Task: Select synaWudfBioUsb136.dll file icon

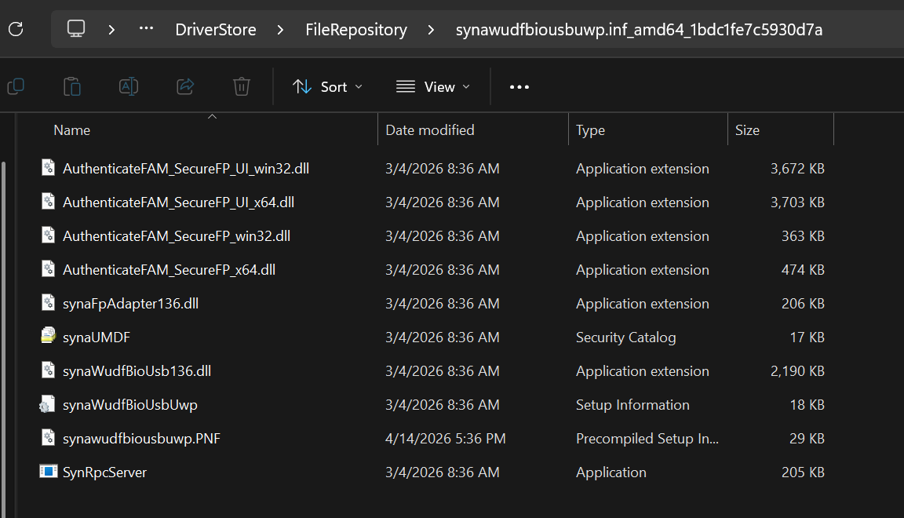Action: [x=49, y=370]
